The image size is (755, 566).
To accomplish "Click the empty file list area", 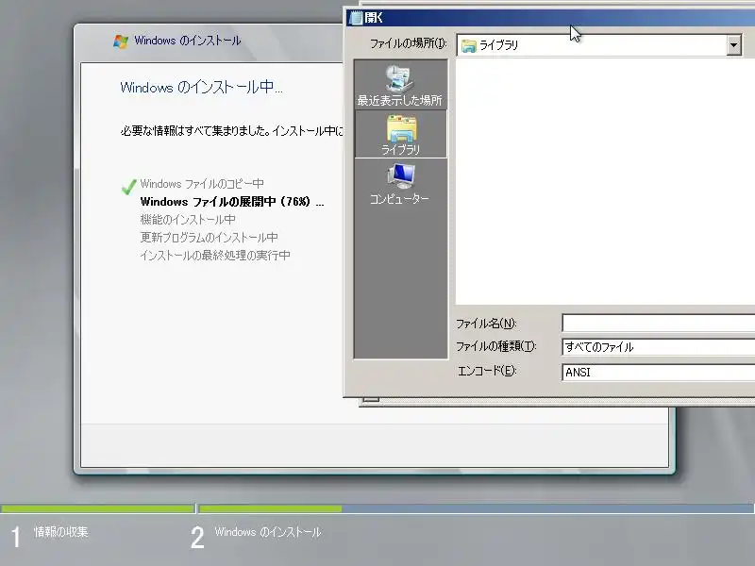I will point(605,181).
